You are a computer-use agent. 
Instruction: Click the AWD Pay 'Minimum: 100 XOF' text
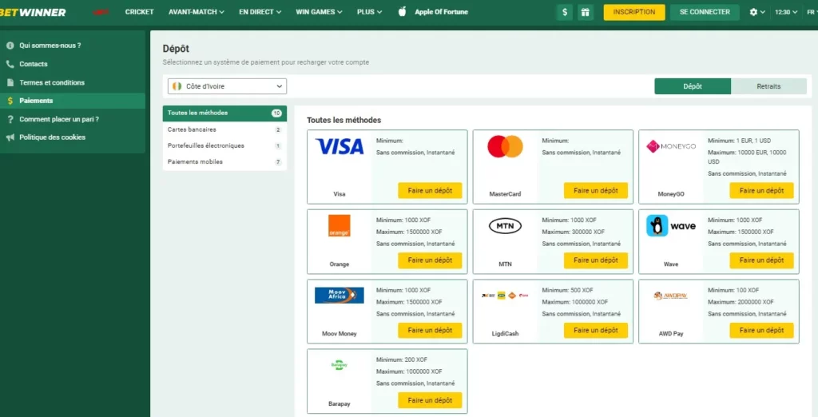(x=733, y=290)
